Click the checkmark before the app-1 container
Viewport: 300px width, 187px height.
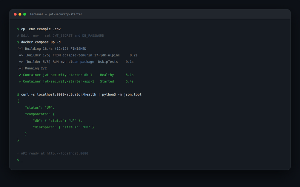click(x=20, y=82)
